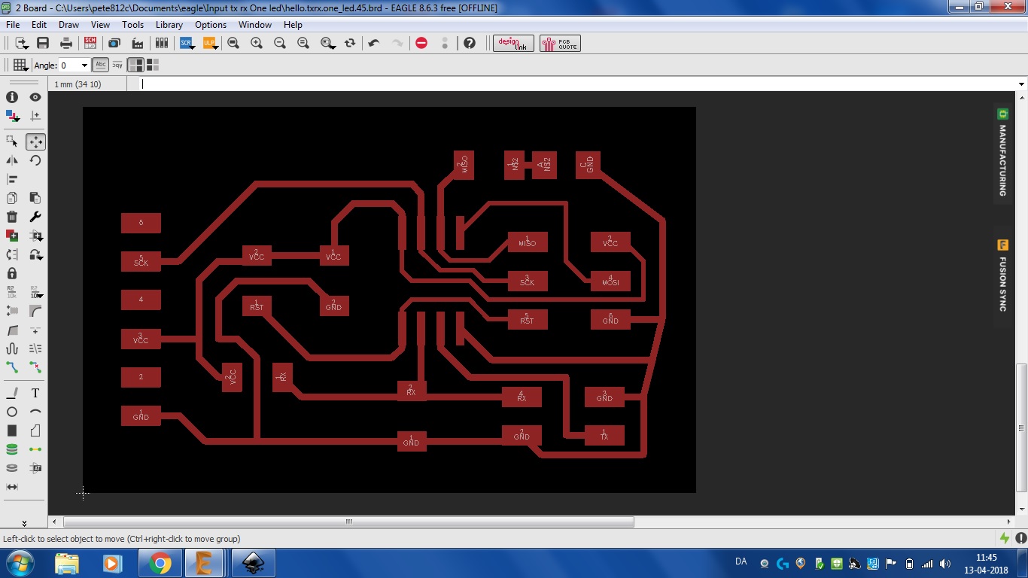Screen dimensions: 1028x578
Task: Click the Redraw refresh icon
Action: click(x=350, y=43)
